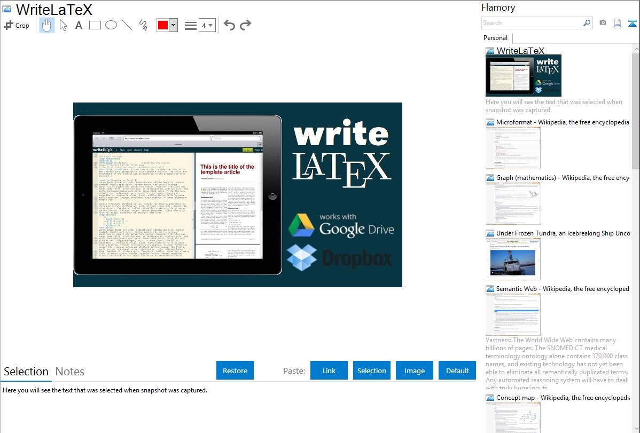
Task: Select the freehand drawing tool
Action: 143,25
